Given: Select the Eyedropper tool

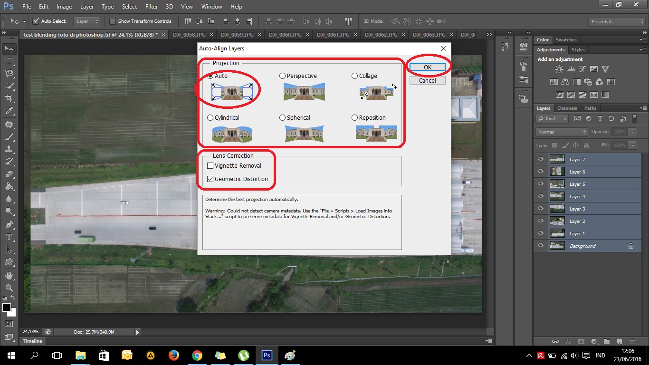Looking at the screenshot, I should point(9,111).
